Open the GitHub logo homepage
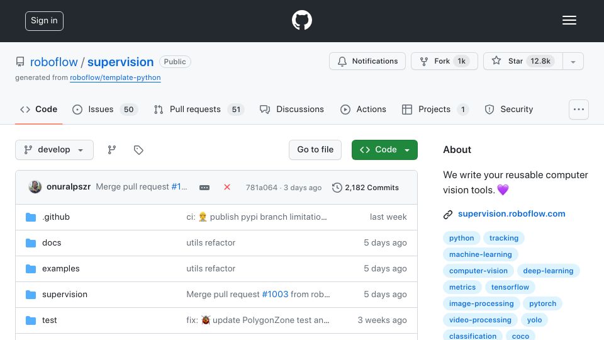 (301, 20)
